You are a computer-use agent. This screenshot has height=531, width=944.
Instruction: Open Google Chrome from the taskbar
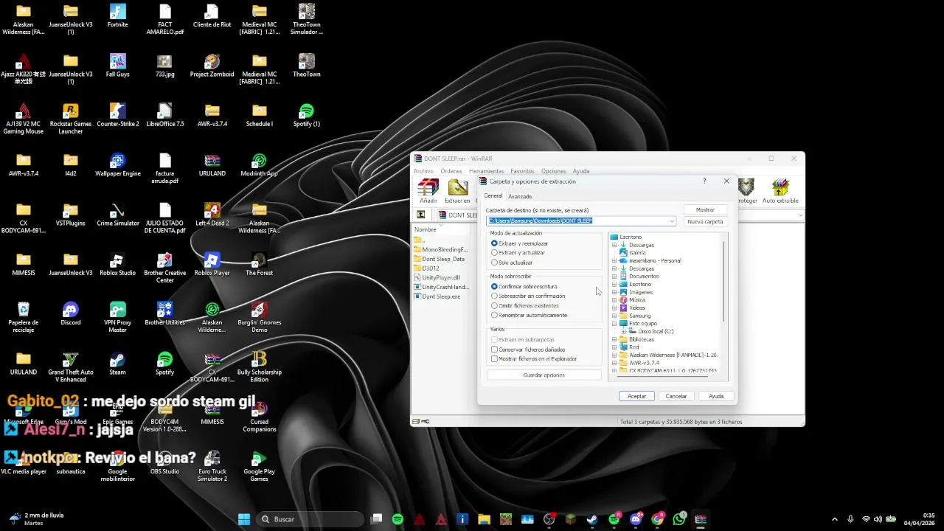coord(657,519)
